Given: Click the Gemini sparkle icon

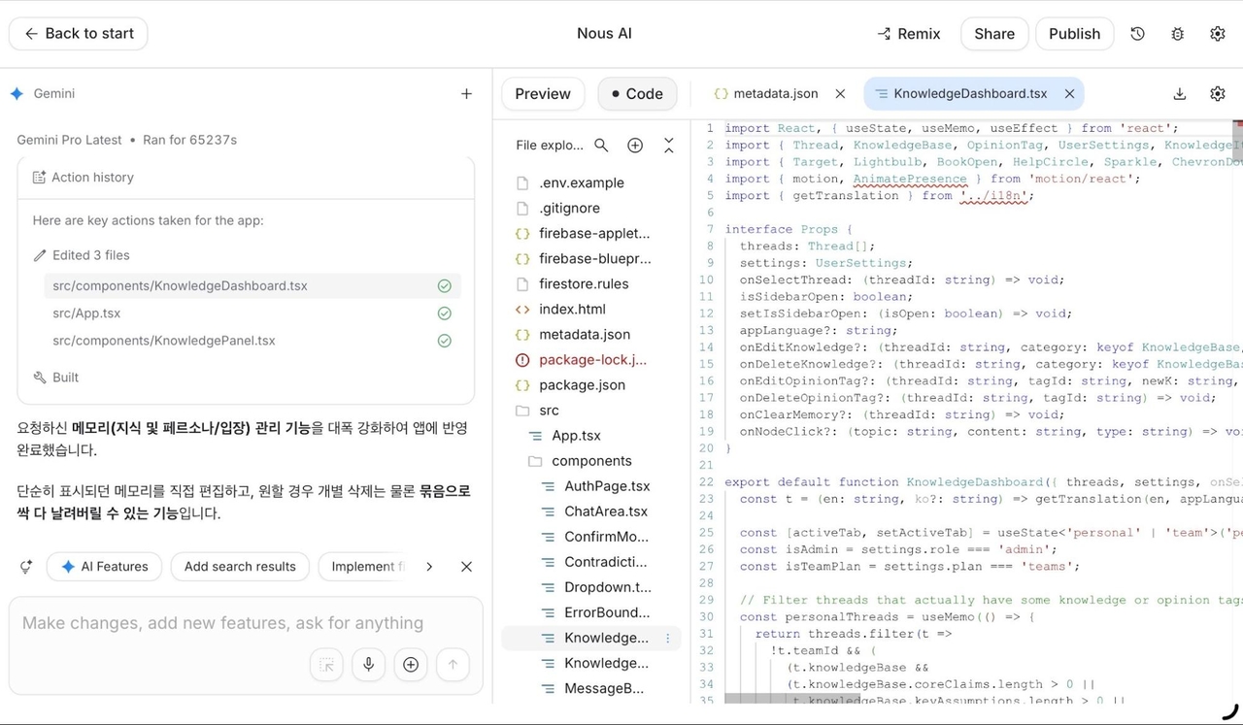Looking at the screenshot, I should coord(17,94).
